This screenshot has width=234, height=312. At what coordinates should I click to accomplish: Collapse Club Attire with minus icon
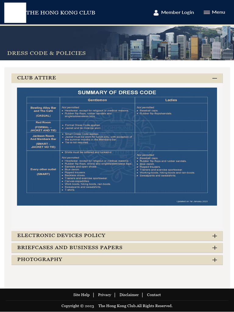pos(214,78)
